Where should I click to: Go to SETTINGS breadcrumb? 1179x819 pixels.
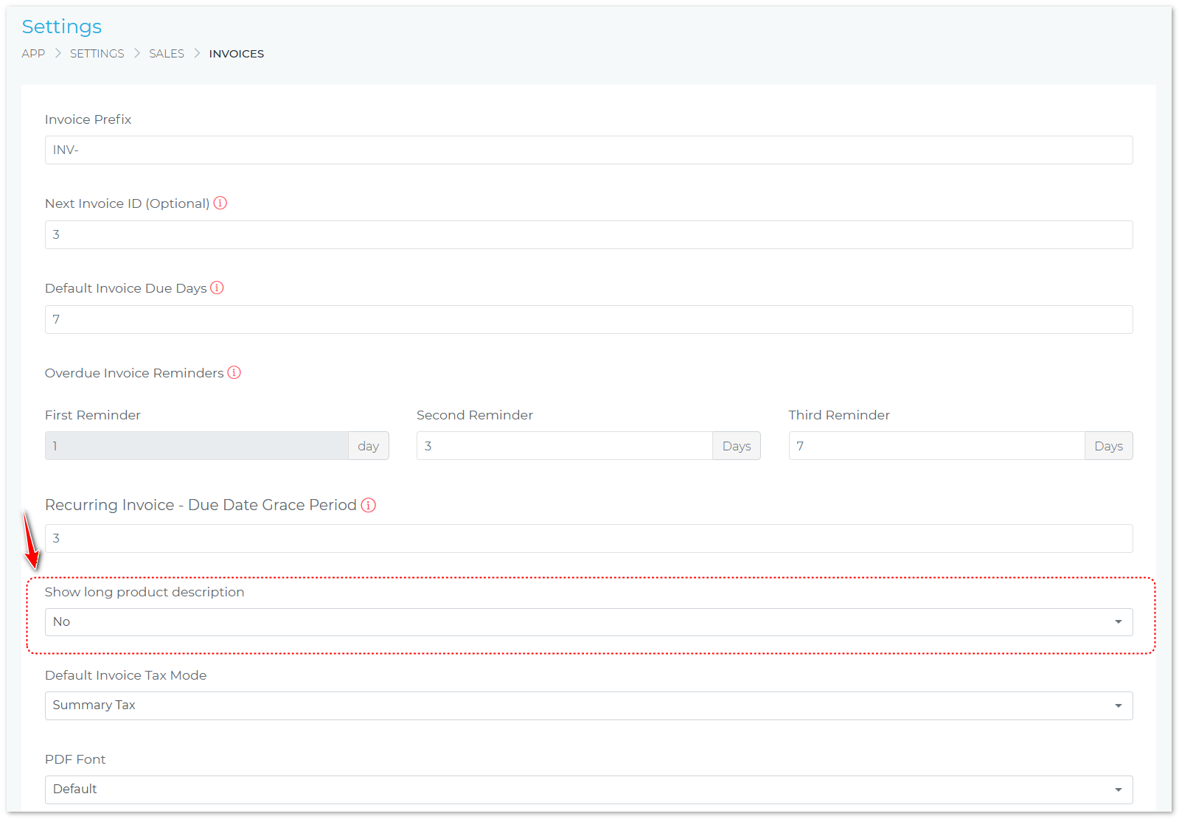(97, 54)
